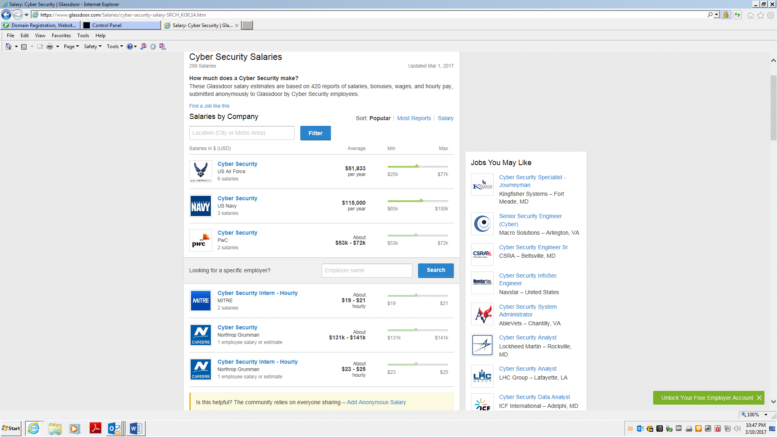Image resolution: width=777 pixels, height=437 pixels.
Task: Click the Location city or metro input
Action: 242,133
